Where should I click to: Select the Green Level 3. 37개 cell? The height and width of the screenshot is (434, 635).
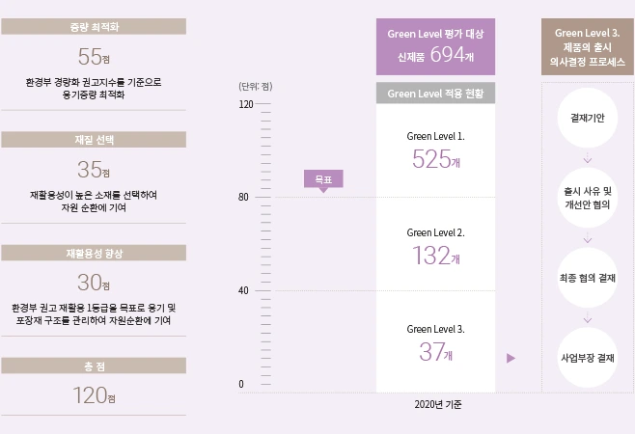pos(435,341)
